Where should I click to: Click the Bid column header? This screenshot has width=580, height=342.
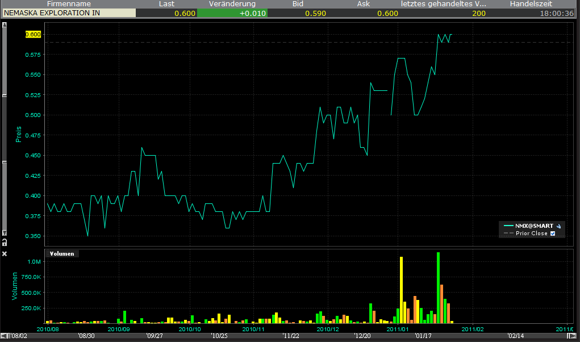(x=298, y=4)
